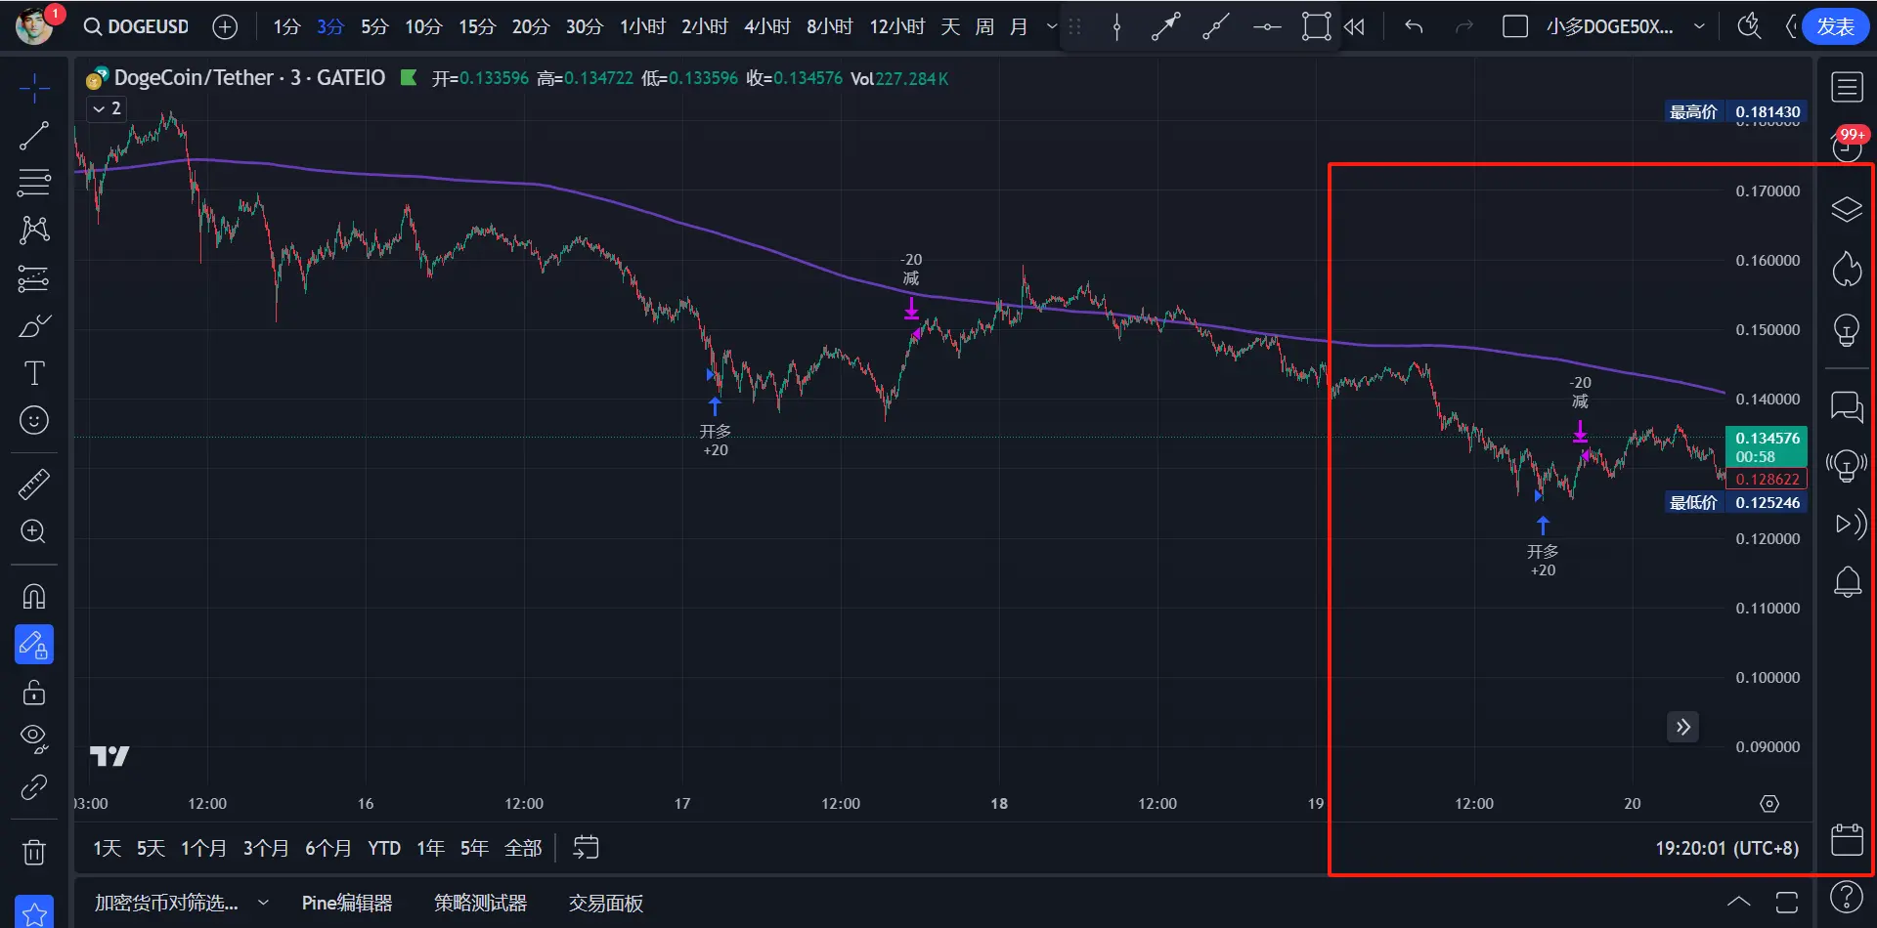Open layout named 小多DOGE50X
The height and width of the screenshot is (928, 1877).
click(x=1609, y=26)
